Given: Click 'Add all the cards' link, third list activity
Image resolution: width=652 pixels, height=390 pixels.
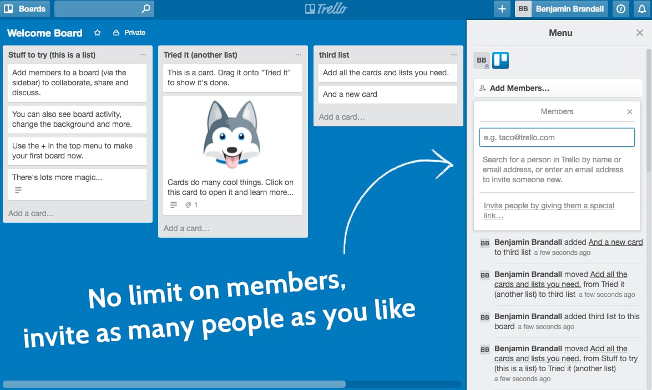Looking at the screenshot, I should pyautogui.click(x=561, y=279).
